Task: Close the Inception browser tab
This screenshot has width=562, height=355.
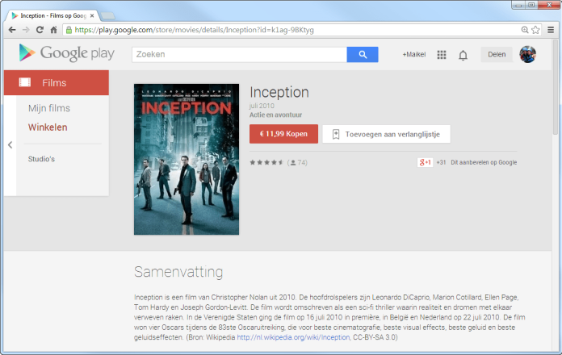Action: click(x=92, y=16)
